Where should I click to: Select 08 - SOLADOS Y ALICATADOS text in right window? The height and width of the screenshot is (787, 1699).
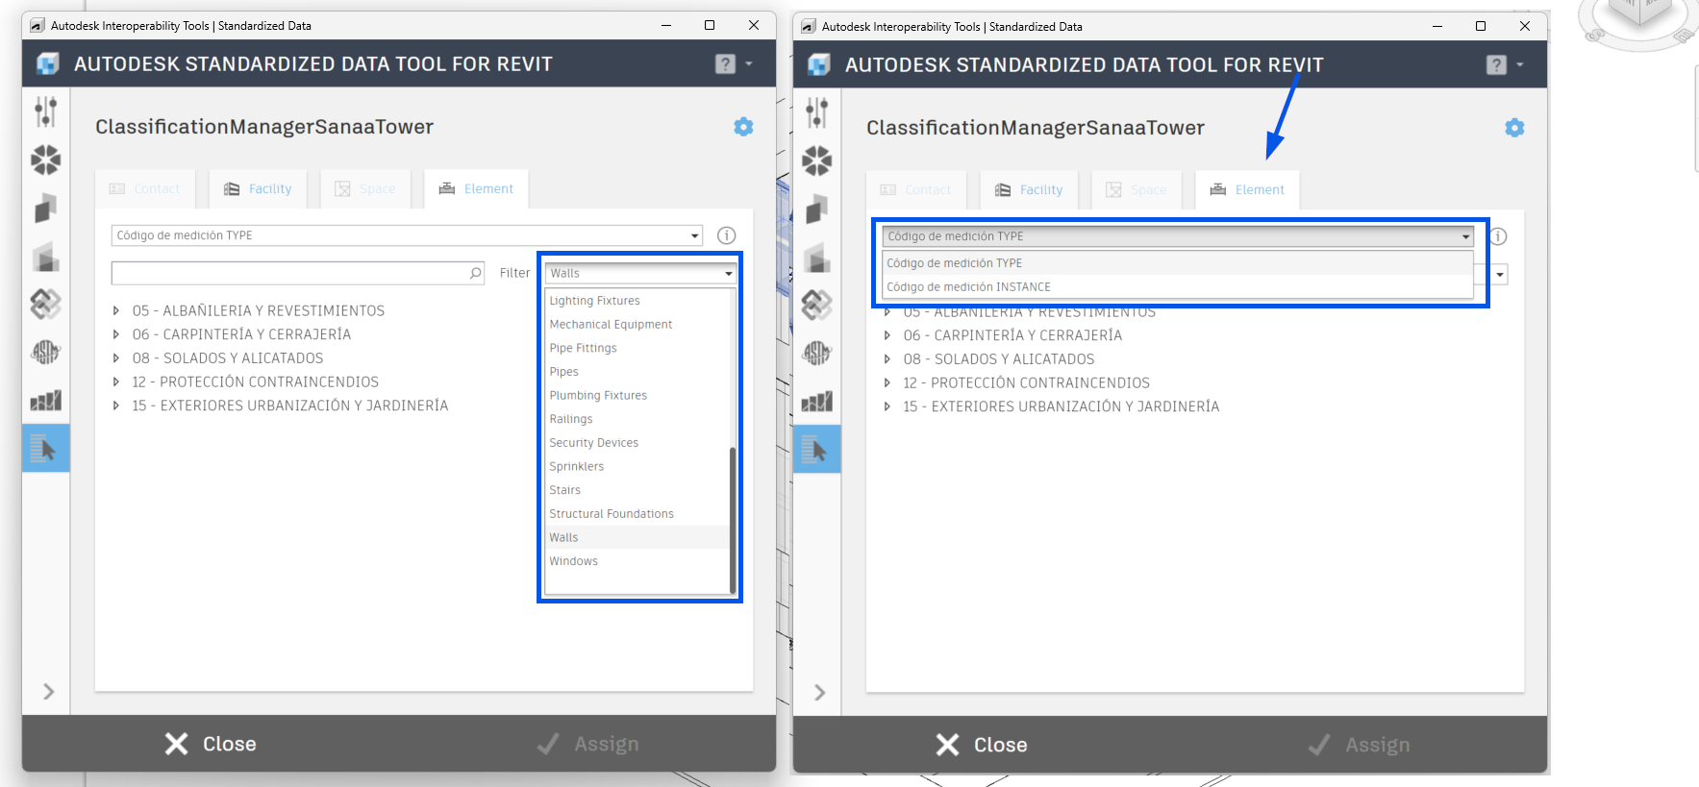click(x=999, y=359)
